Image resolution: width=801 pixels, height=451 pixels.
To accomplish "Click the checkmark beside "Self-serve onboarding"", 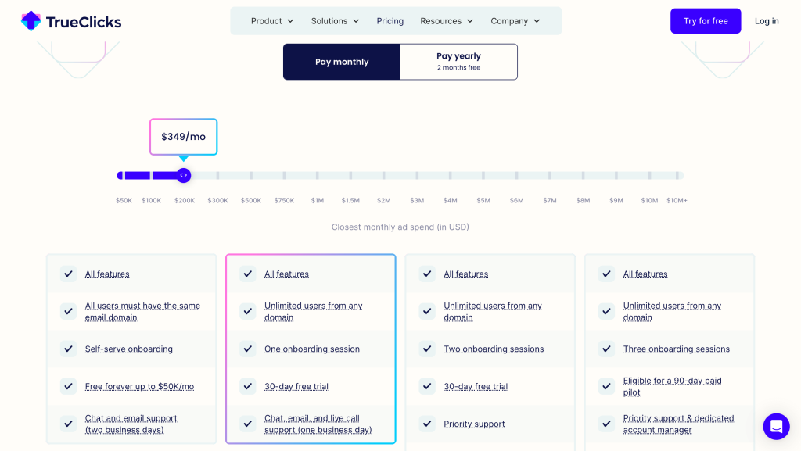I will (x=68, y=349).
